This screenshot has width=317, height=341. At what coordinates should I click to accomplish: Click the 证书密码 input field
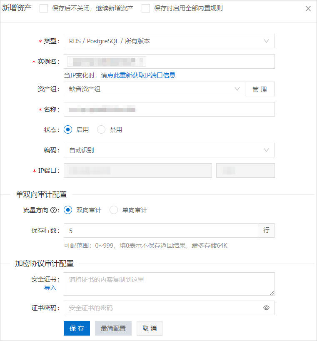[x=169, y=308]
